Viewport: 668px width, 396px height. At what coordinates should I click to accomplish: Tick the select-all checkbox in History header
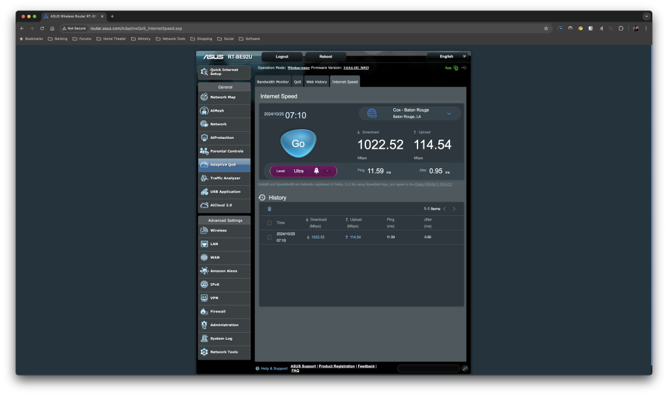(x=269, y=223)
